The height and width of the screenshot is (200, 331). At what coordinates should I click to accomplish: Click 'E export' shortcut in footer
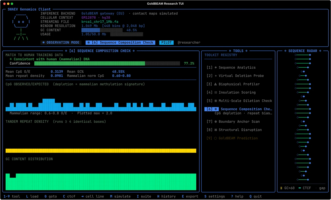pyautogui.click(x=190, y=196)
